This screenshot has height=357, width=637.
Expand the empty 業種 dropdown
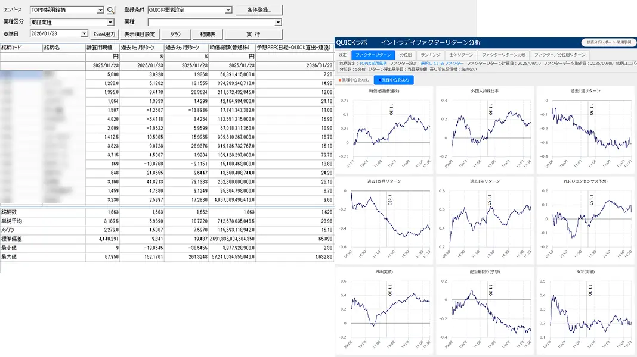point(278,22)
